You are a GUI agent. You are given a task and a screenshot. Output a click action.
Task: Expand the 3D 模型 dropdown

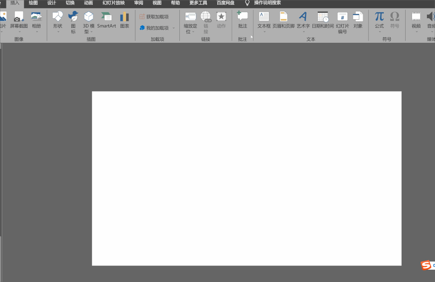pos(92,31)
